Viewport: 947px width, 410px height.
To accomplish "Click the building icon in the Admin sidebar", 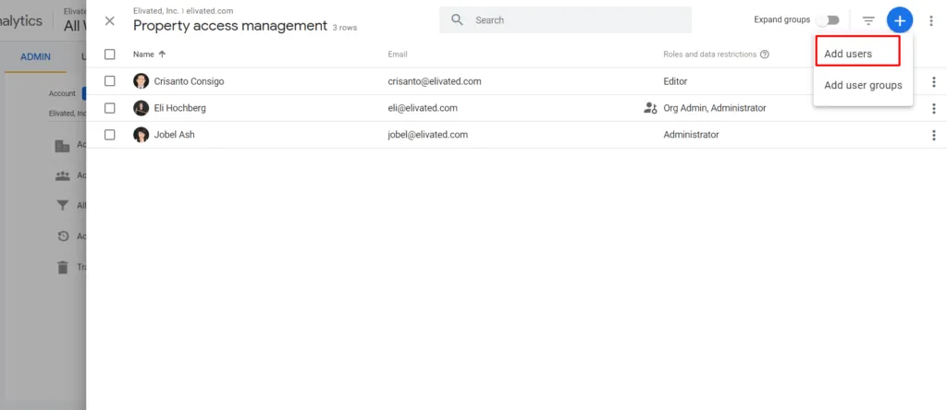I will (63, 145).
